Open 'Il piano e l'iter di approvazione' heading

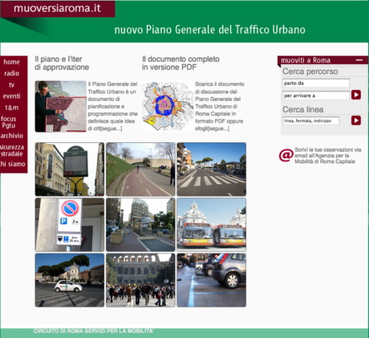click(x=62, y=63)
